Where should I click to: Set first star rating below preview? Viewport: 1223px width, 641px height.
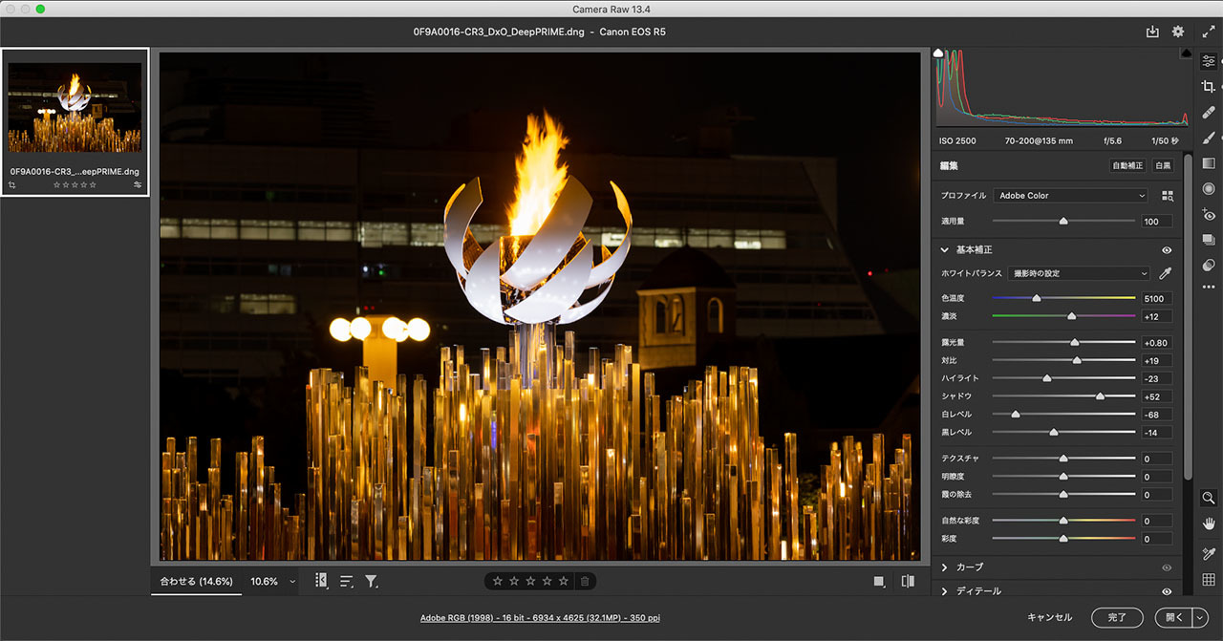click(x=498, y=581)
